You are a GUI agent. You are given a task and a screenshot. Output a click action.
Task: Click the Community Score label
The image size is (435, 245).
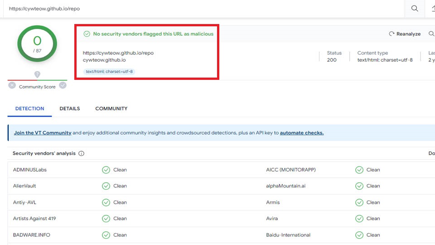click(x=37, y=87)
